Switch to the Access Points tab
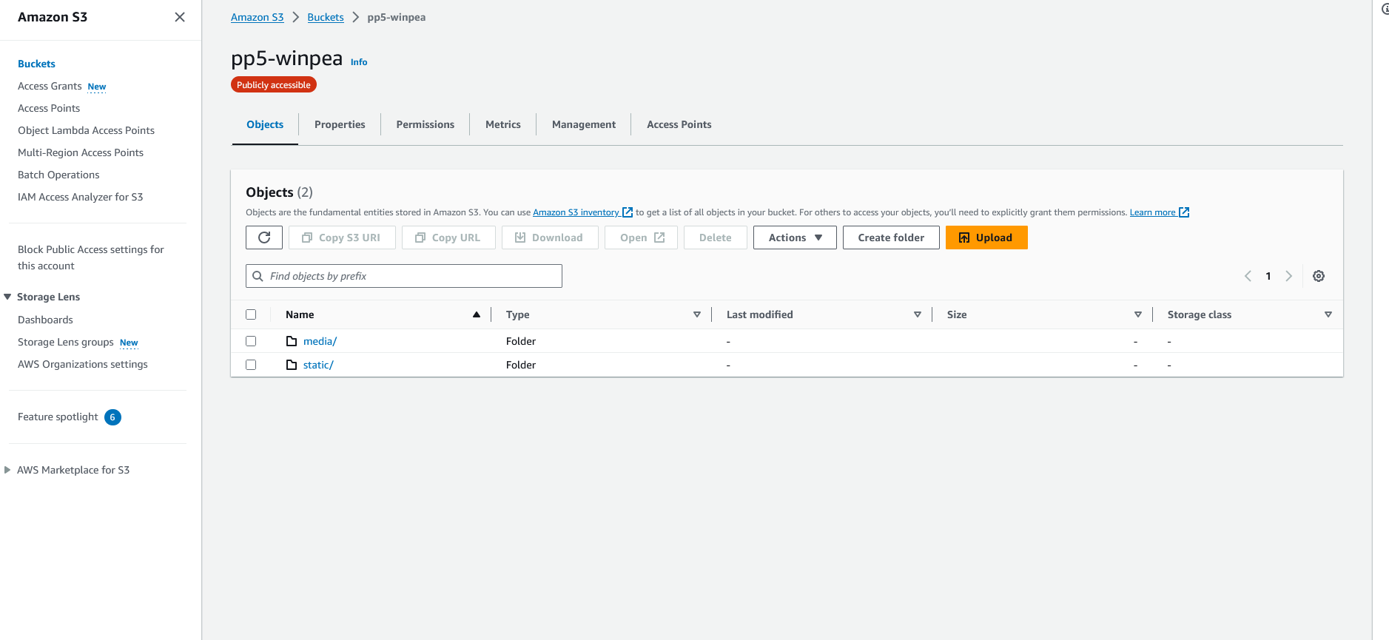The image size is (1389, 640). (679, 124)
